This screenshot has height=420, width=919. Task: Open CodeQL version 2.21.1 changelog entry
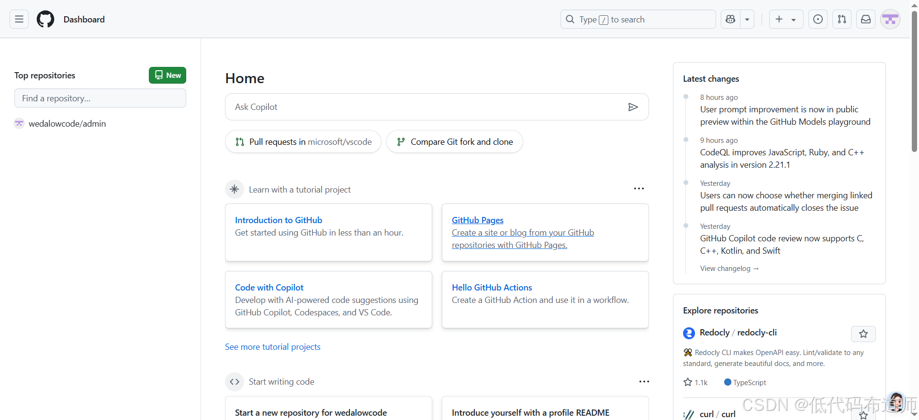[782, 159]
